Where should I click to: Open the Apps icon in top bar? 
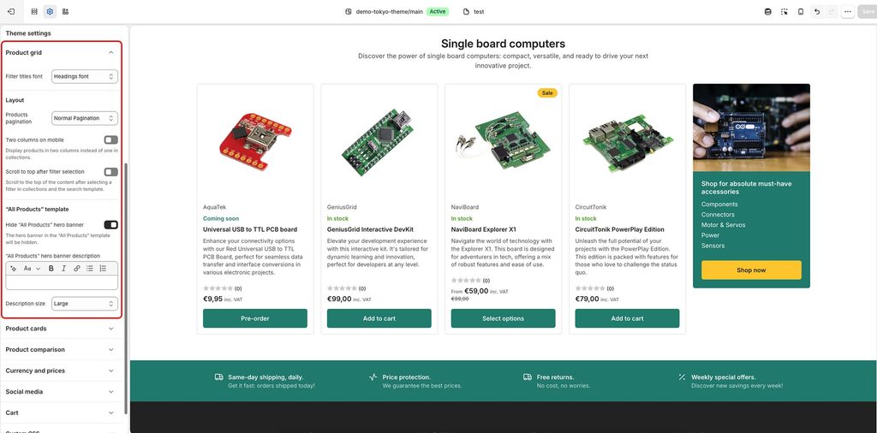[x=65, y=12]
